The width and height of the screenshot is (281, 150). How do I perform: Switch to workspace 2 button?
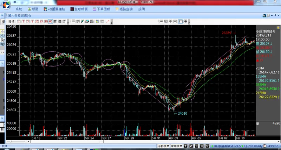[x=191, y=146]
